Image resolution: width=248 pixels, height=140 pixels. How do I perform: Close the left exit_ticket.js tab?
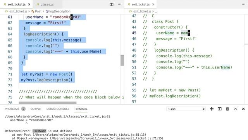(x=29, y=4)
